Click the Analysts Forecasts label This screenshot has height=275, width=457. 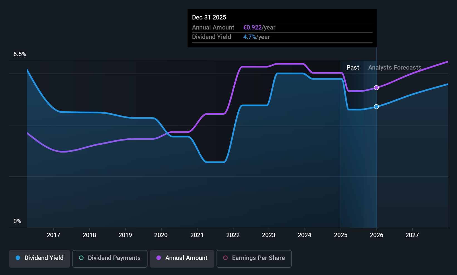click(395, 68)
